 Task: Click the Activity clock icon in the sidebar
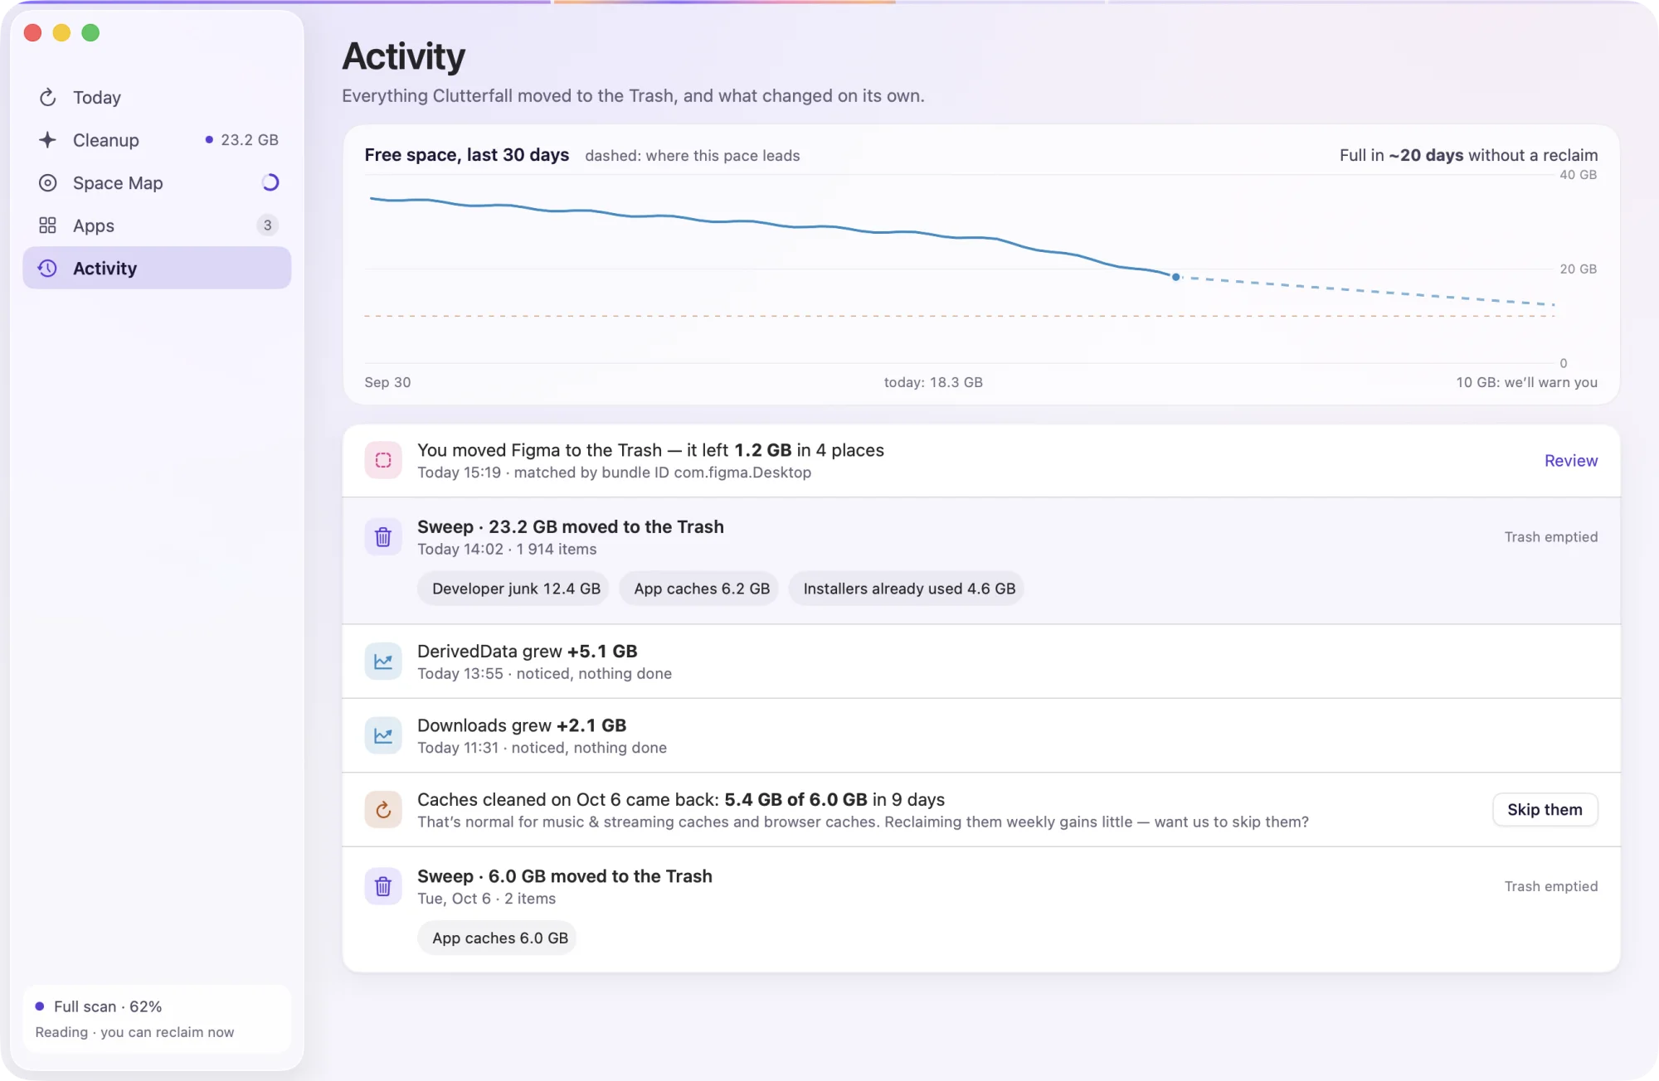(47, 268)
